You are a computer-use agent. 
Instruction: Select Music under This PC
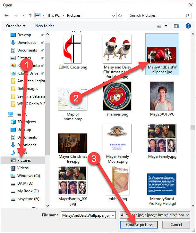tap(22, 153)
